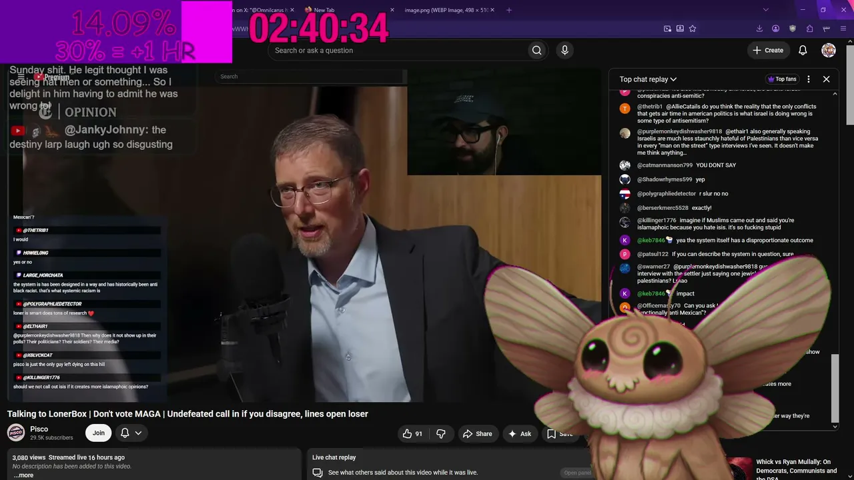Like the video with thumbs up

click(412, 433)
